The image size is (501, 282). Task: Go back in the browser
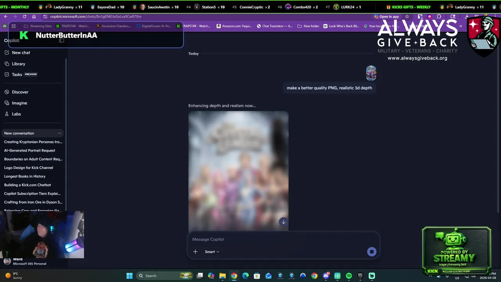coord(5,16)
